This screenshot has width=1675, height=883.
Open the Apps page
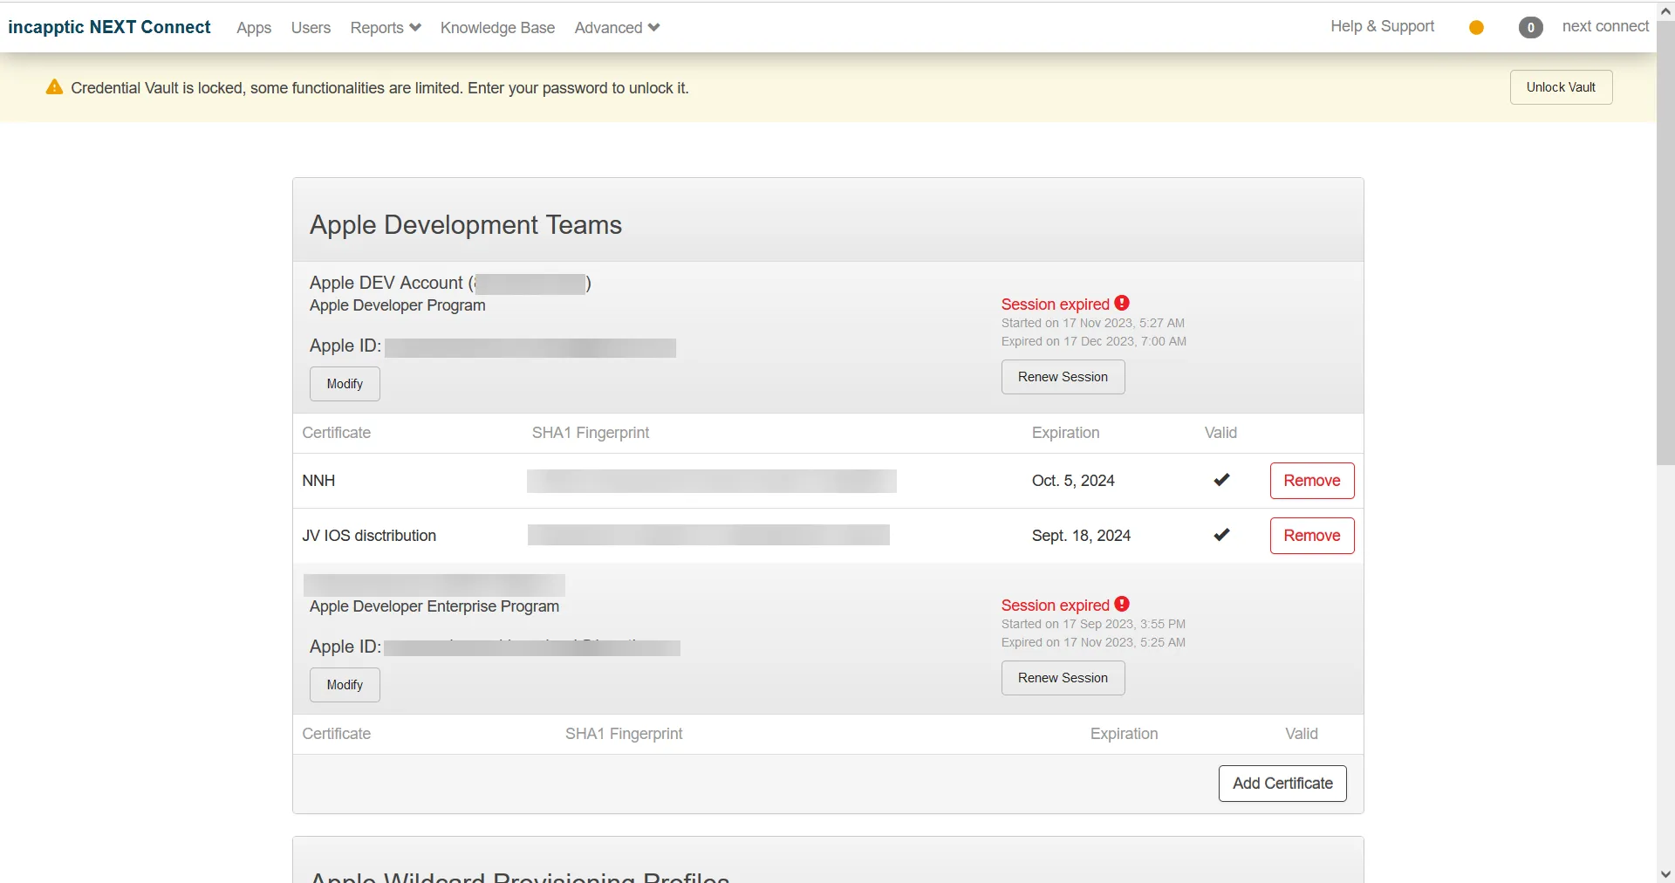(254, 28)
